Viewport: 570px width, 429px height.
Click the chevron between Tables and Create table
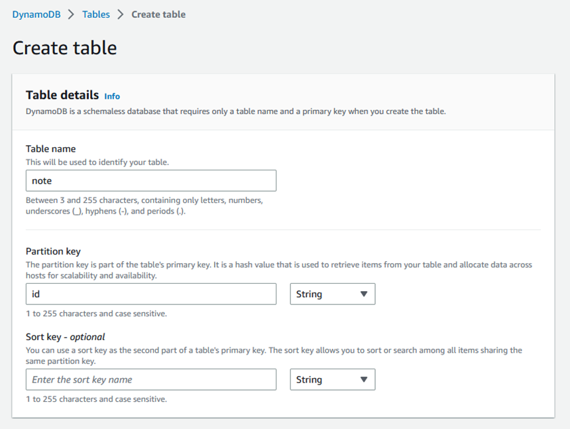[121, 15]
